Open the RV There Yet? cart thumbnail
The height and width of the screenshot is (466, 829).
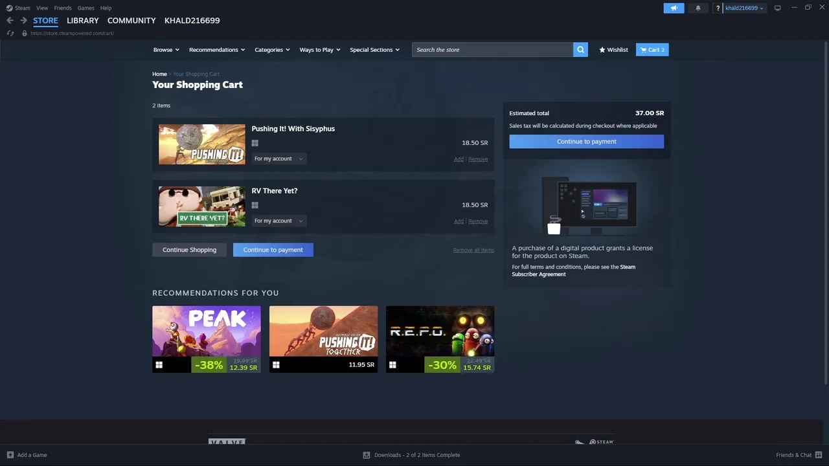click(x=202, y=206)
